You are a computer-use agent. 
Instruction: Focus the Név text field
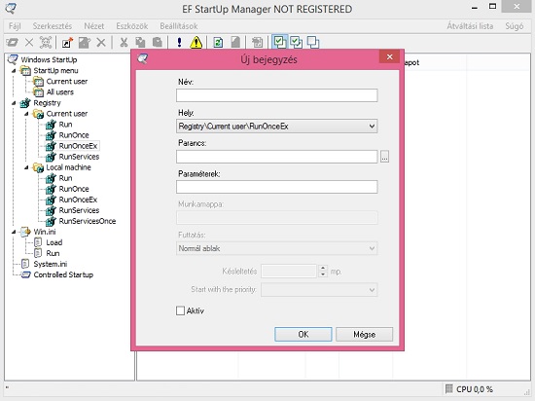[x=276, y=95]
